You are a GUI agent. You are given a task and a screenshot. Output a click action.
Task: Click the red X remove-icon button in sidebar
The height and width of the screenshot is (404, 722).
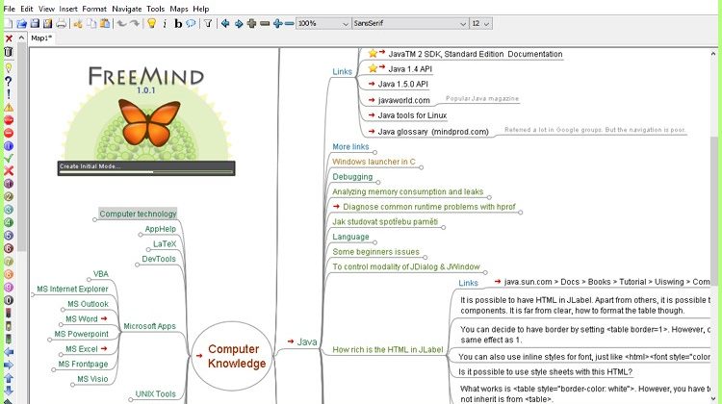[9, 38]
